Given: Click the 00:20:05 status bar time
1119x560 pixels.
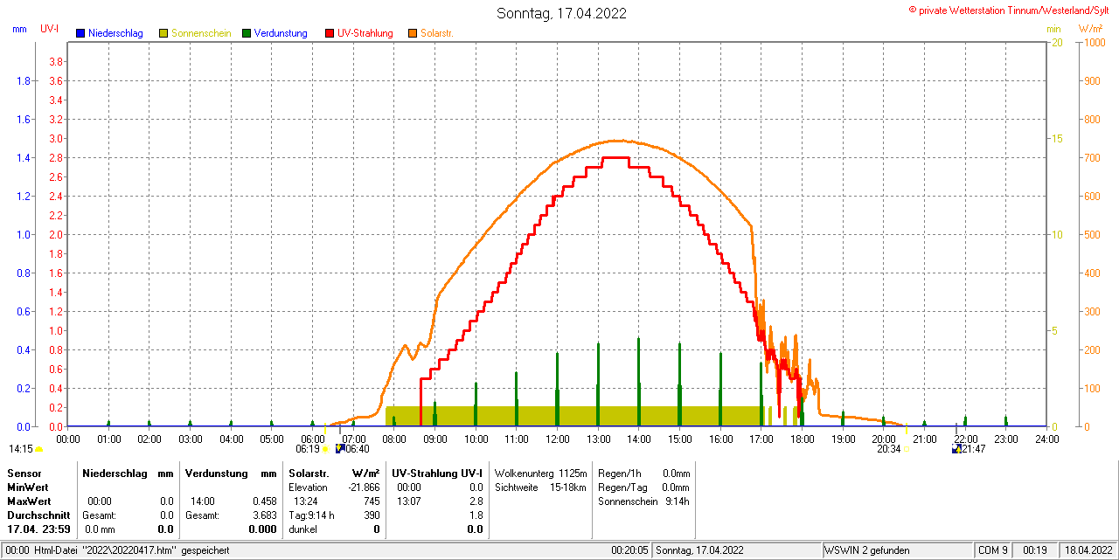Looking at the screenshot, I should point(629,550).
